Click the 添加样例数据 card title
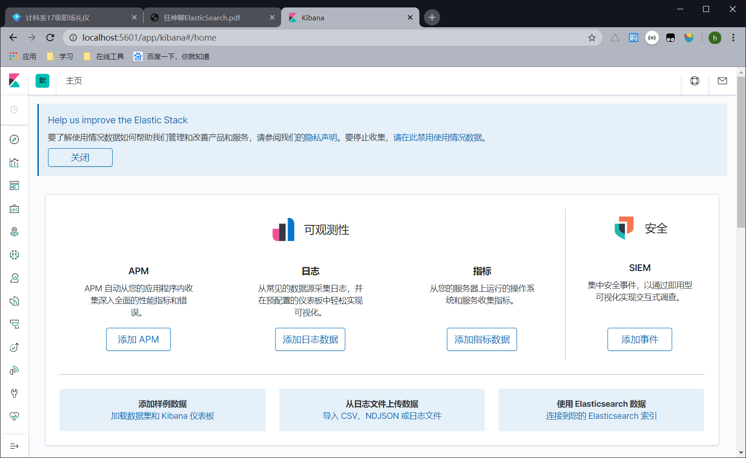 (x=162, y=404)
